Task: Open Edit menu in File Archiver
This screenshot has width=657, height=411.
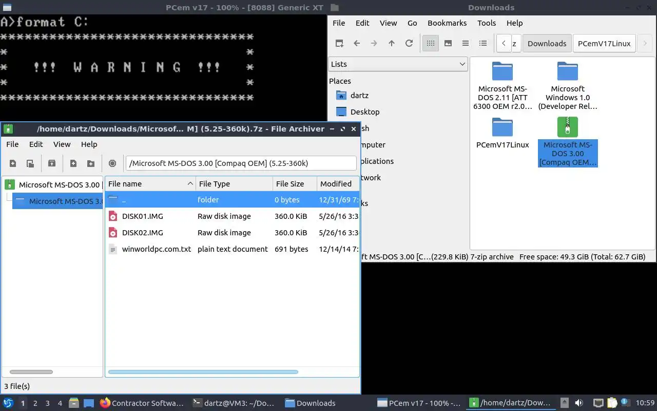Action: (36, 144)
